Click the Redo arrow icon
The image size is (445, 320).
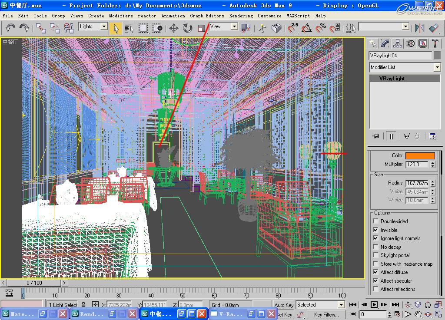[x=24, y=28]
